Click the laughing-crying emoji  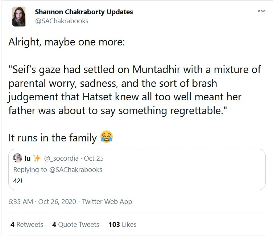tap(106, 137)
